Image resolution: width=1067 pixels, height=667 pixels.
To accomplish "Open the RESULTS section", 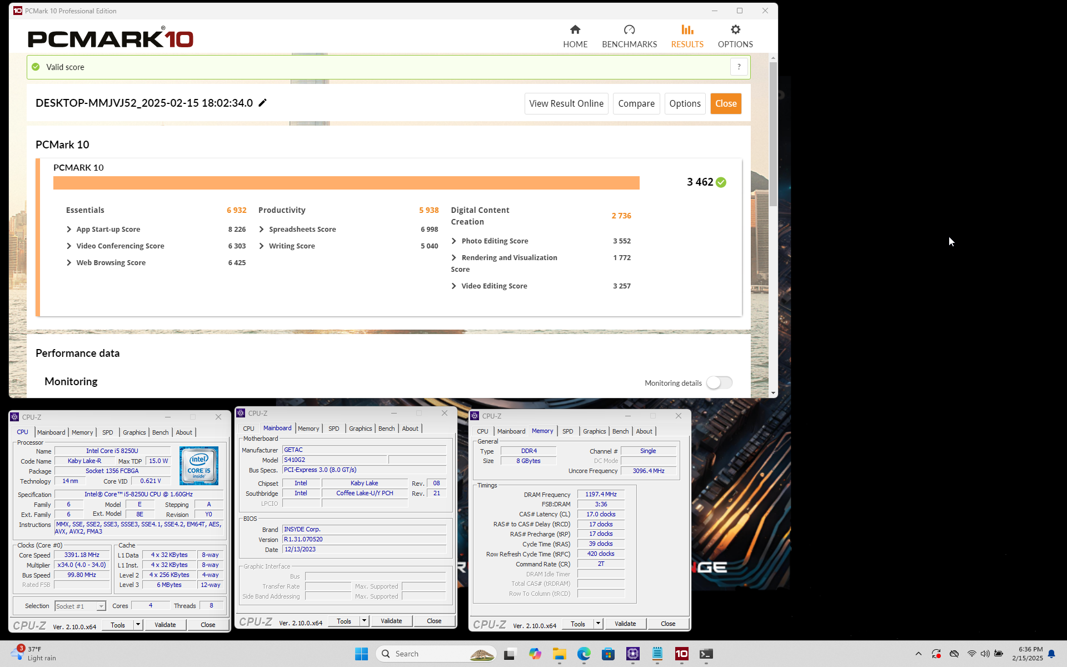I will pos(687,37).
